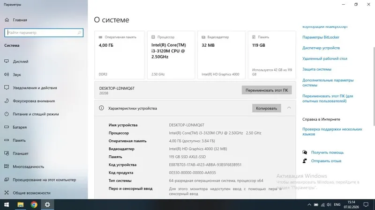Click the vertical scrollbar of the page

[x=374, y=86]
